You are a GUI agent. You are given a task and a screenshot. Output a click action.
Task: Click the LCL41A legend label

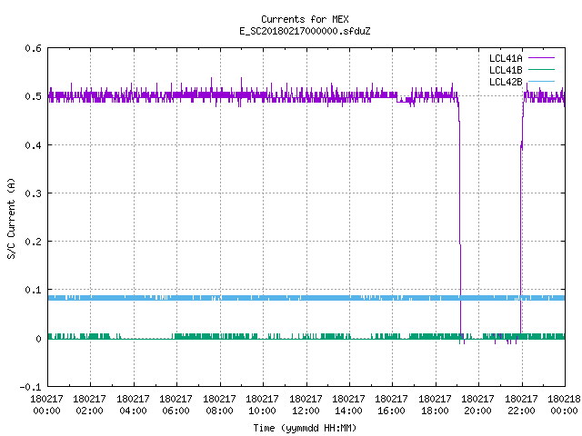click(x=506, y=58)
